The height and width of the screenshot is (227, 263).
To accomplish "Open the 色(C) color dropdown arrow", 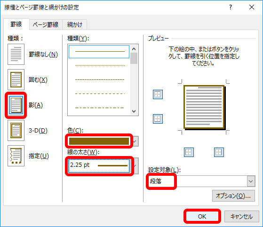I will pyautogui.click(x=135, y=141).
